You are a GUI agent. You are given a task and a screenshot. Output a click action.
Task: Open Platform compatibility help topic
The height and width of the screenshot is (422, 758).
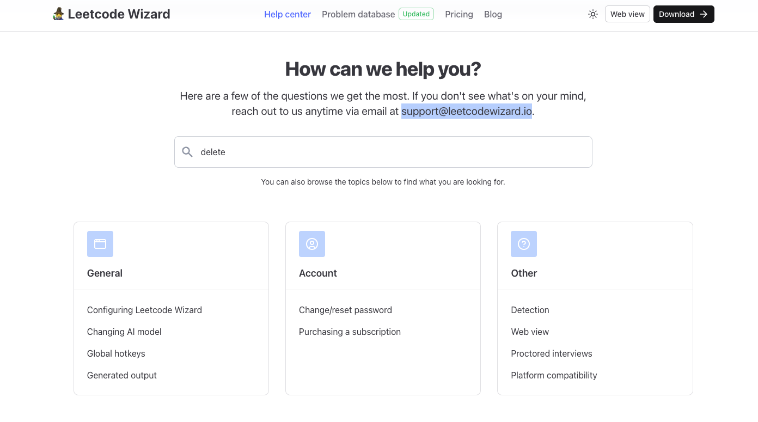[x=554, y=375]
